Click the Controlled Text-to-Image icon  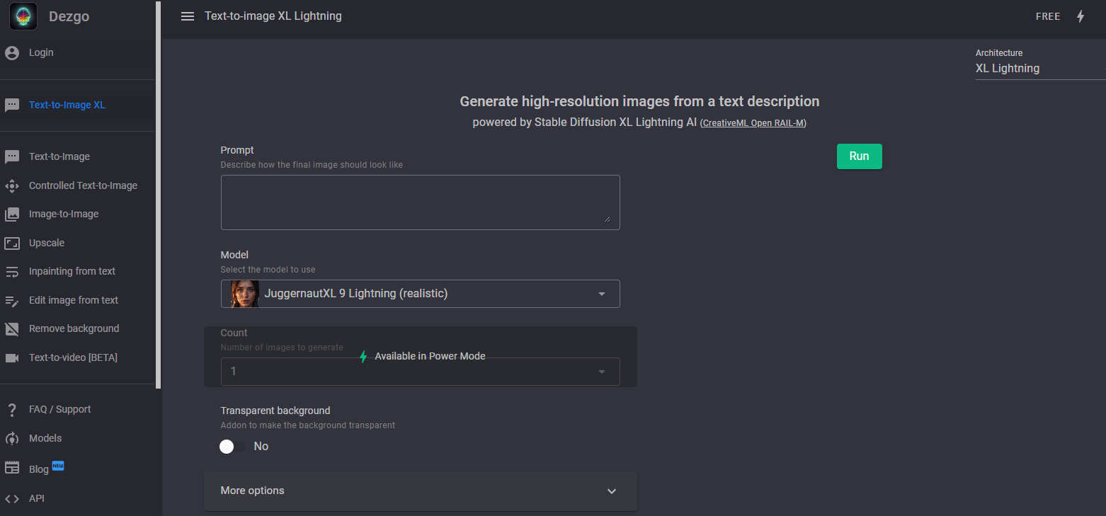pyautogui.click(x=12, y=186)
